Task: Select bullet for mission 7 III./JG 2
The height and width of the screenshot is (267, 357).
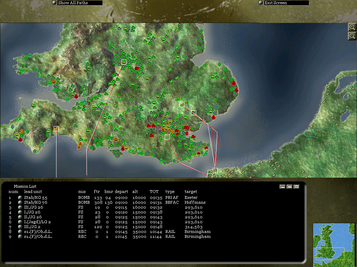Action: point(20,227)
